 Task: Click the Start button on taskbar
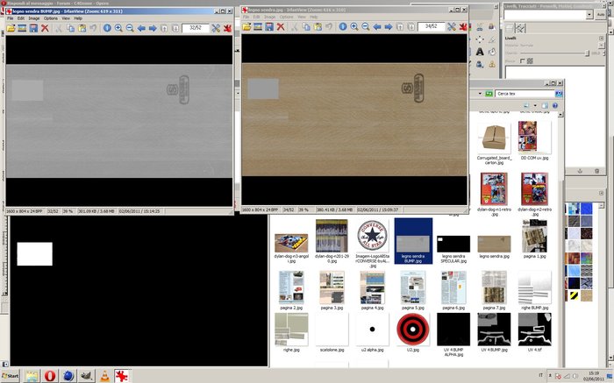[x=11, y=376]
